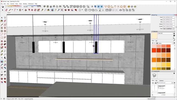Select the Paint Bucket tool in top toolbar
The image size is (177, 100).
pyautogui.click(x=48, y=10)
